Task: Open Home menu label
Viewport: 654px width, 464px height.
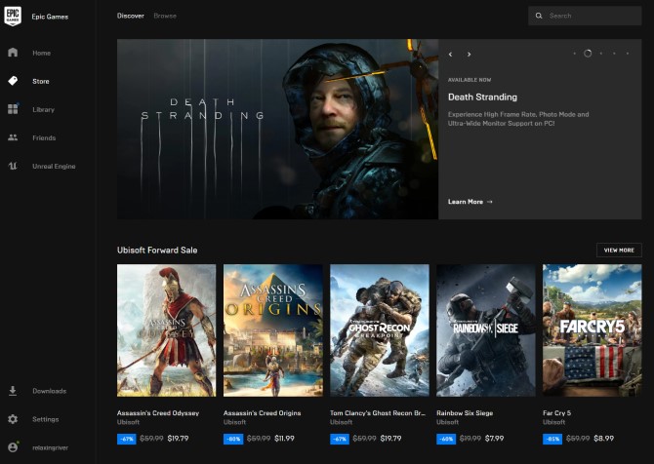Action: [x=42, y=53]
